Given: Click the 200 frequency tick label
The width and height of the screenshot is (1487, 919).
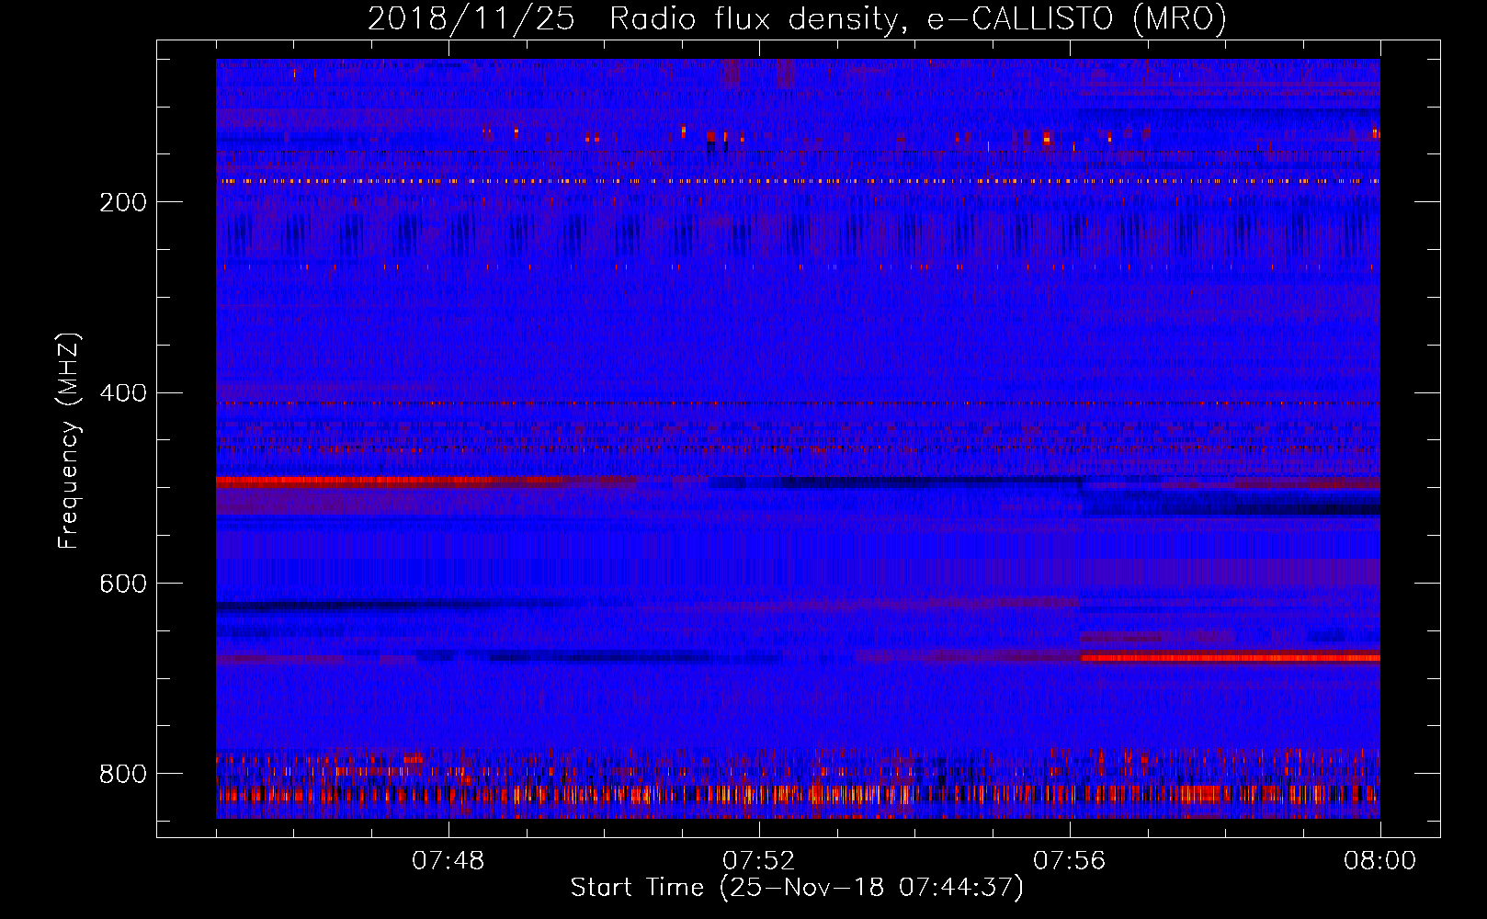Looking at the screenshot, I should point(123,202).
